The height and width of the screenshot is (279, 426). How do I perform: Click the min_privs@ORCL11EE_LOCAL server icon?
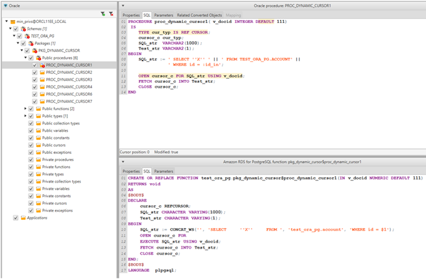point(13,21)
